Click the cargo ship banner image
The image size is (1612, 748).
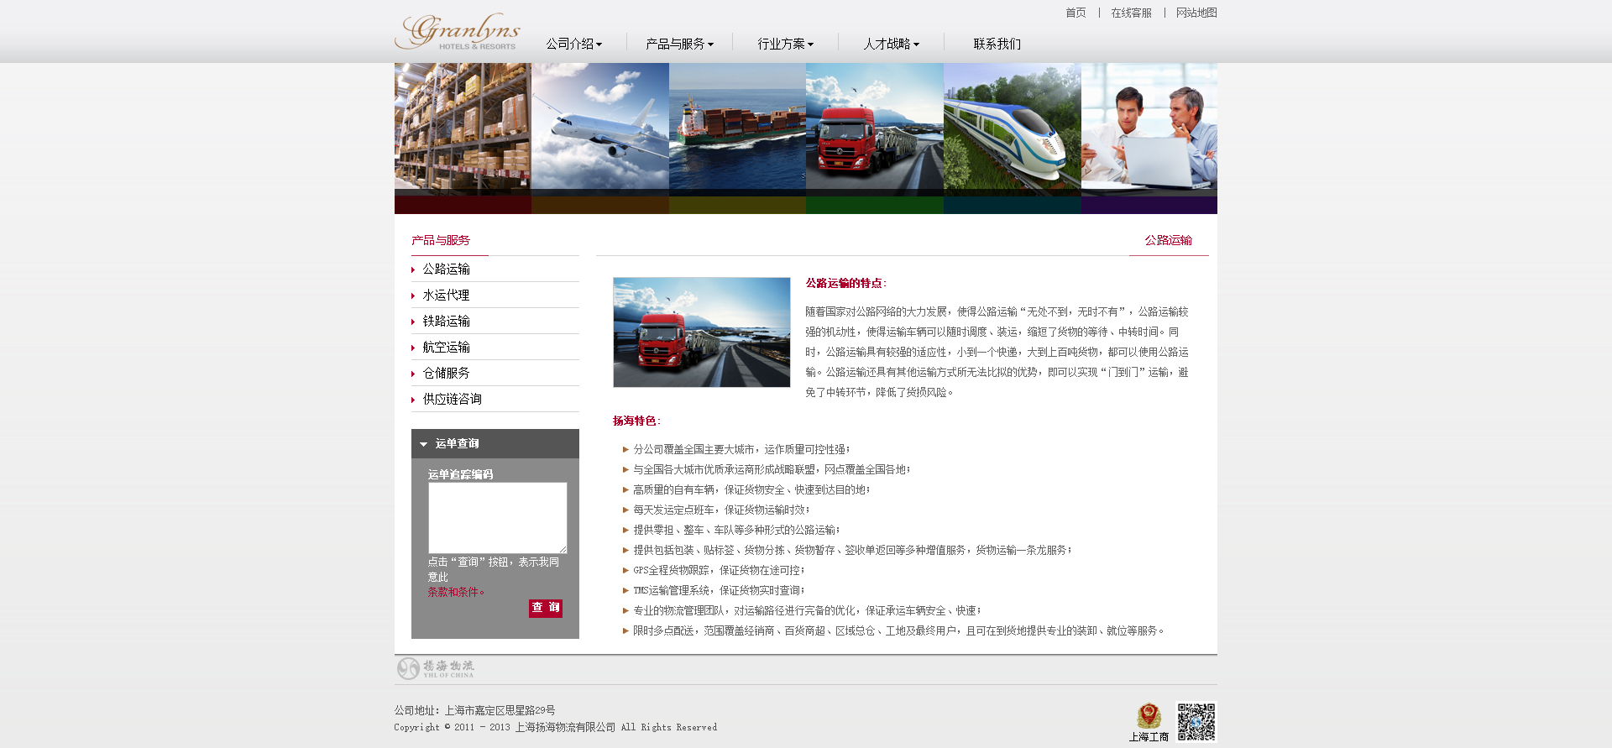pyautogui.click(x=737, y=128)
